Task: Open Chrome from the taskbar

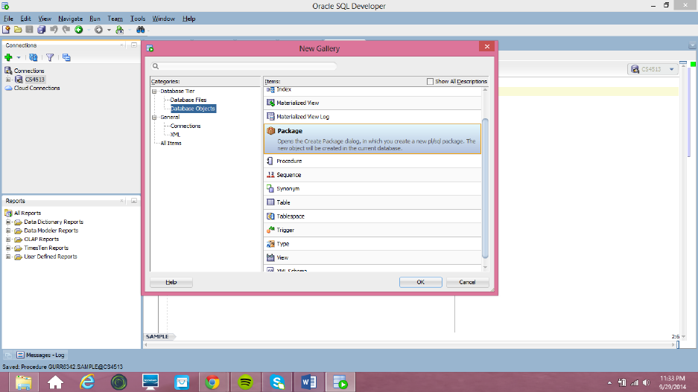Action: (212, 382)
